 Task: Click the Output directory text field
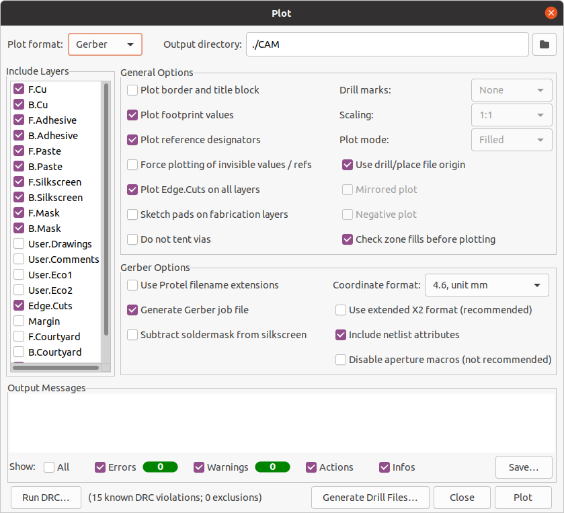[x=387, y=44]
